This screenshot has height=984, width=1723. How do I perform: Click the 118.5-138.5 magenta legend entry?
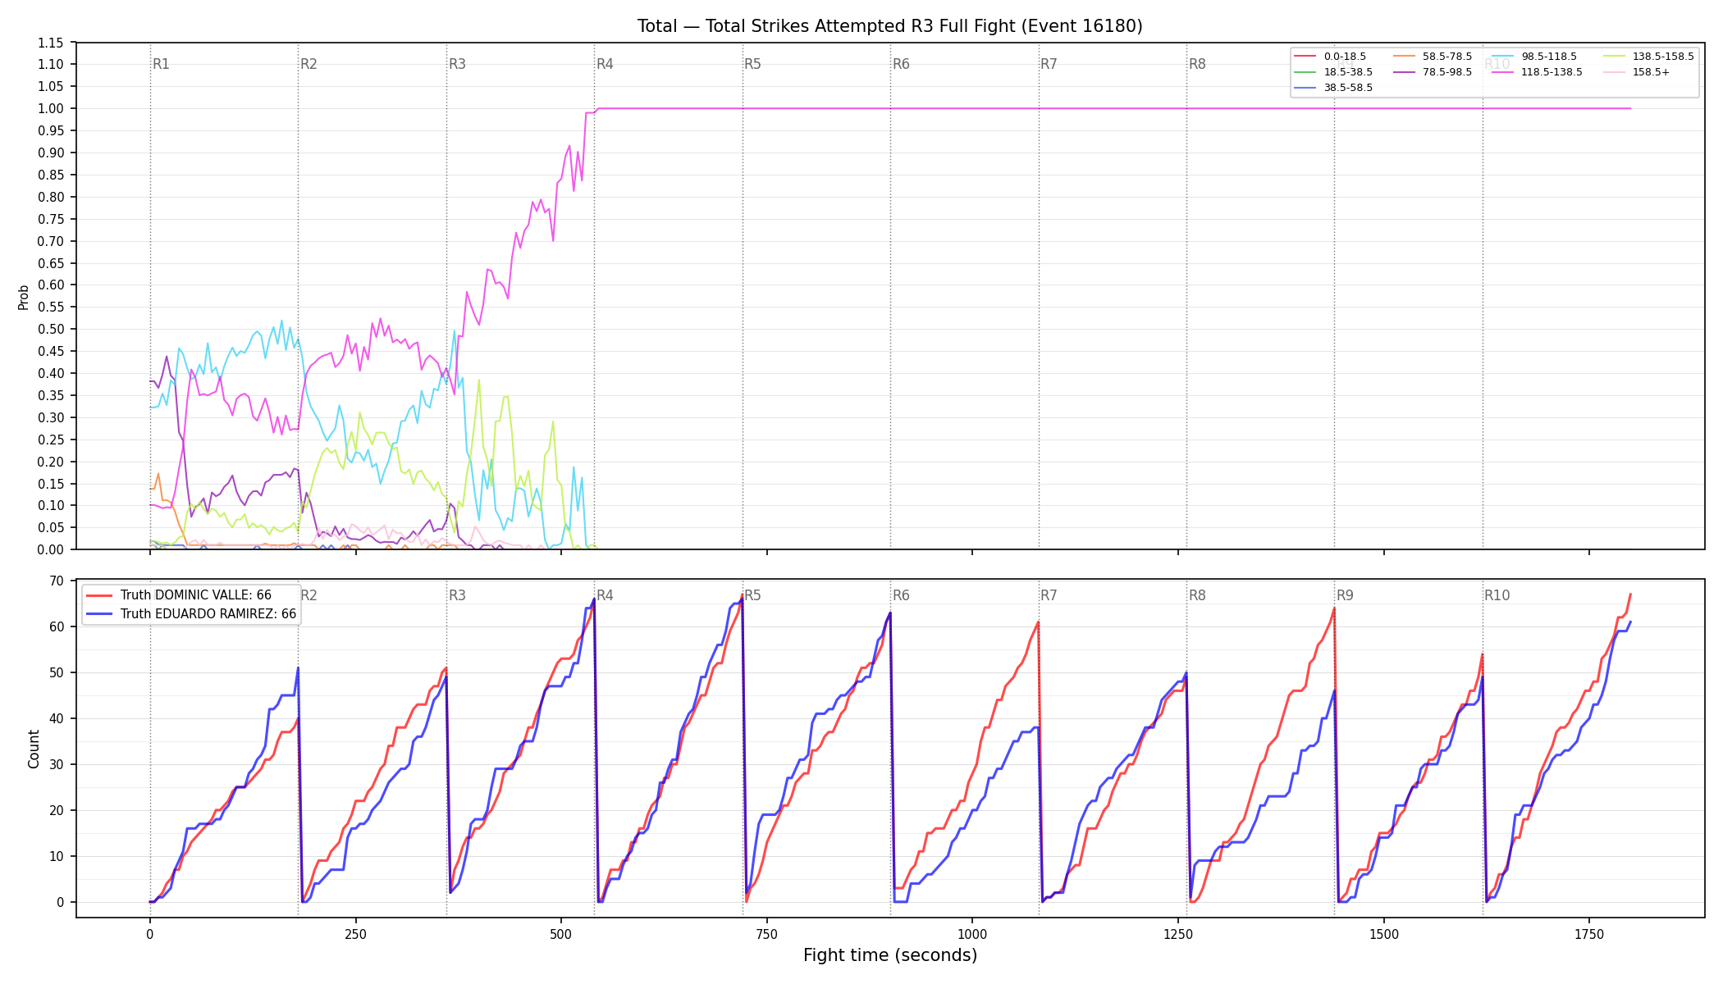[x=1536, y=72]
